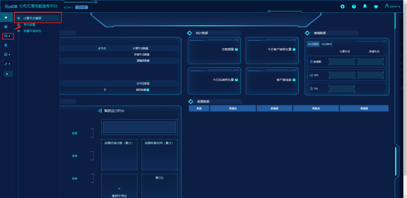Expand the arrow next to the wrench icon
The height and width of the screenshot is (198, 407).
pos(10,64)
